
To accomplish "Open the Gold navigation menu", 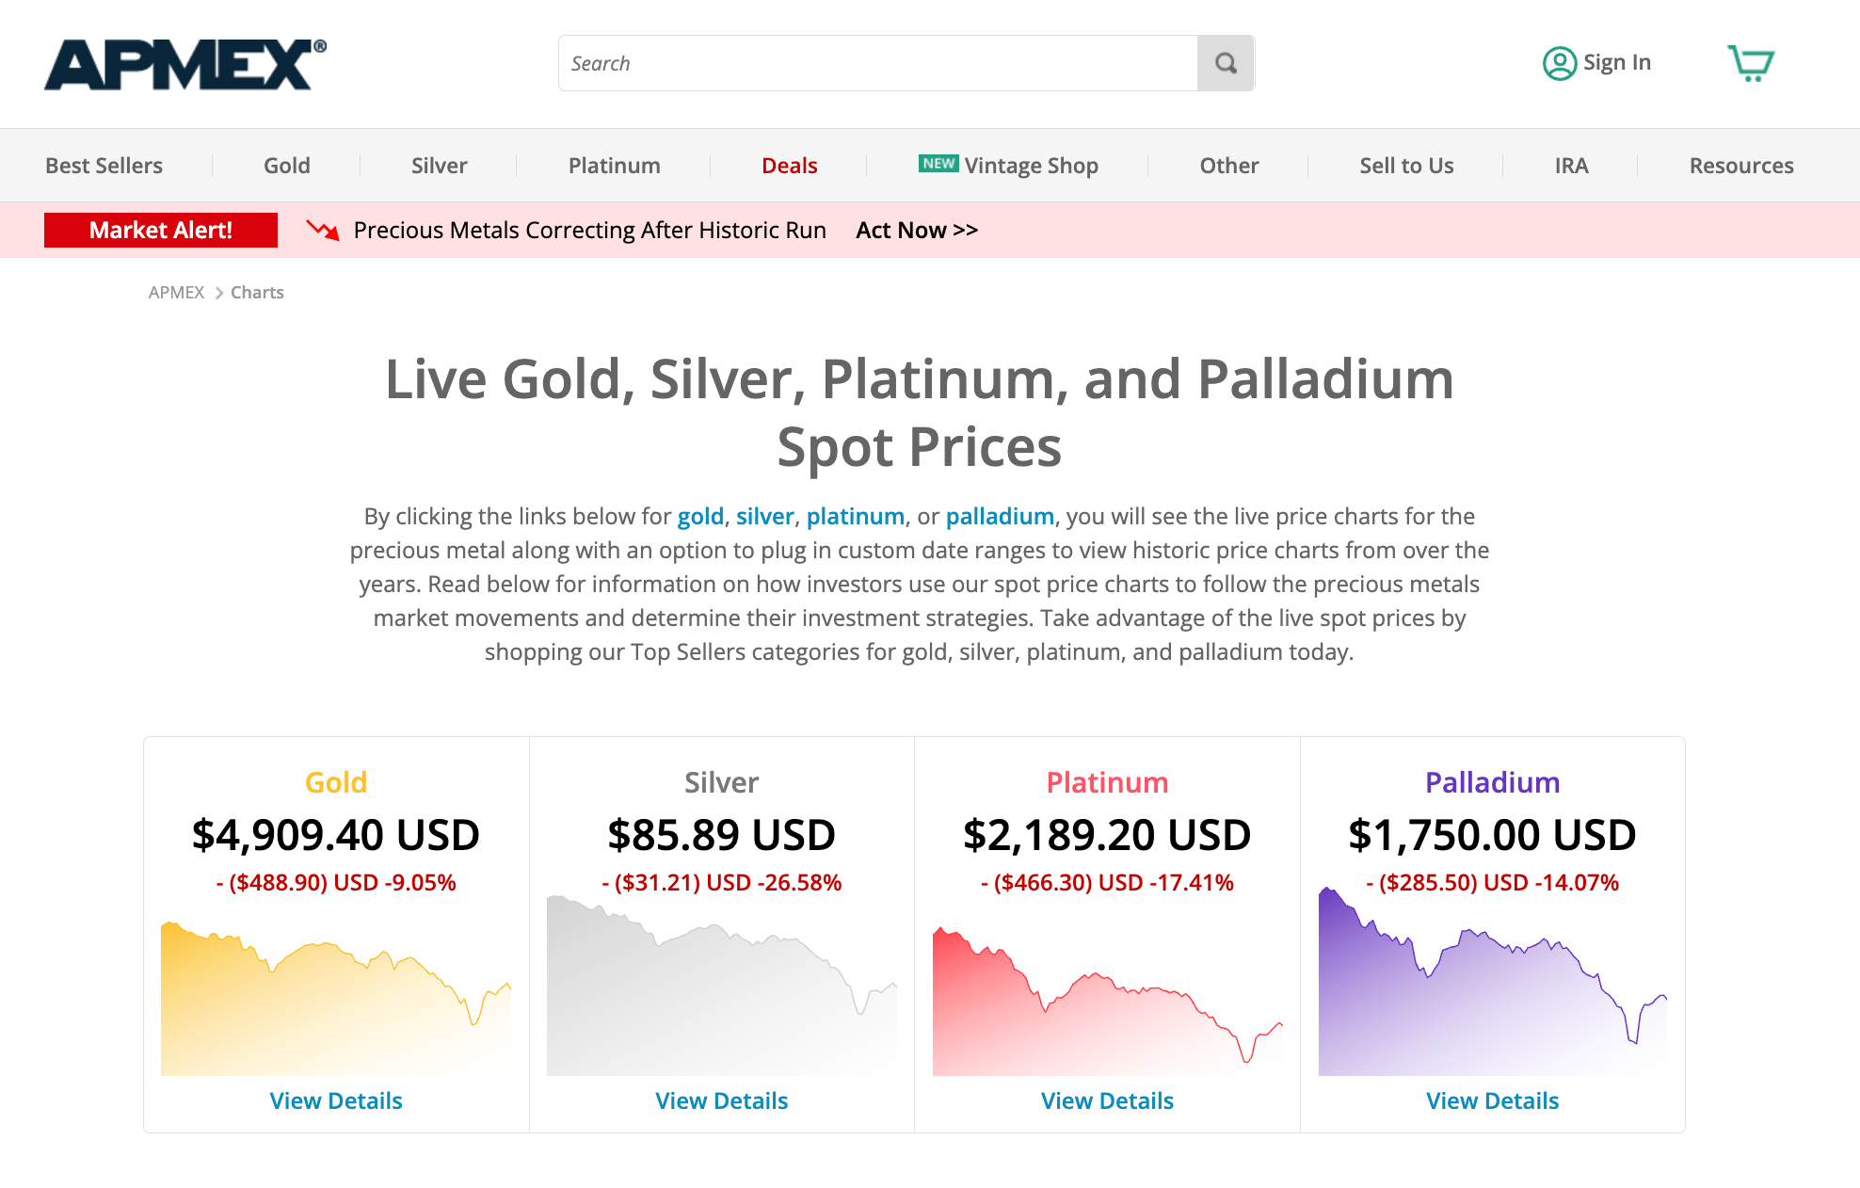I will tap(286, 166).
